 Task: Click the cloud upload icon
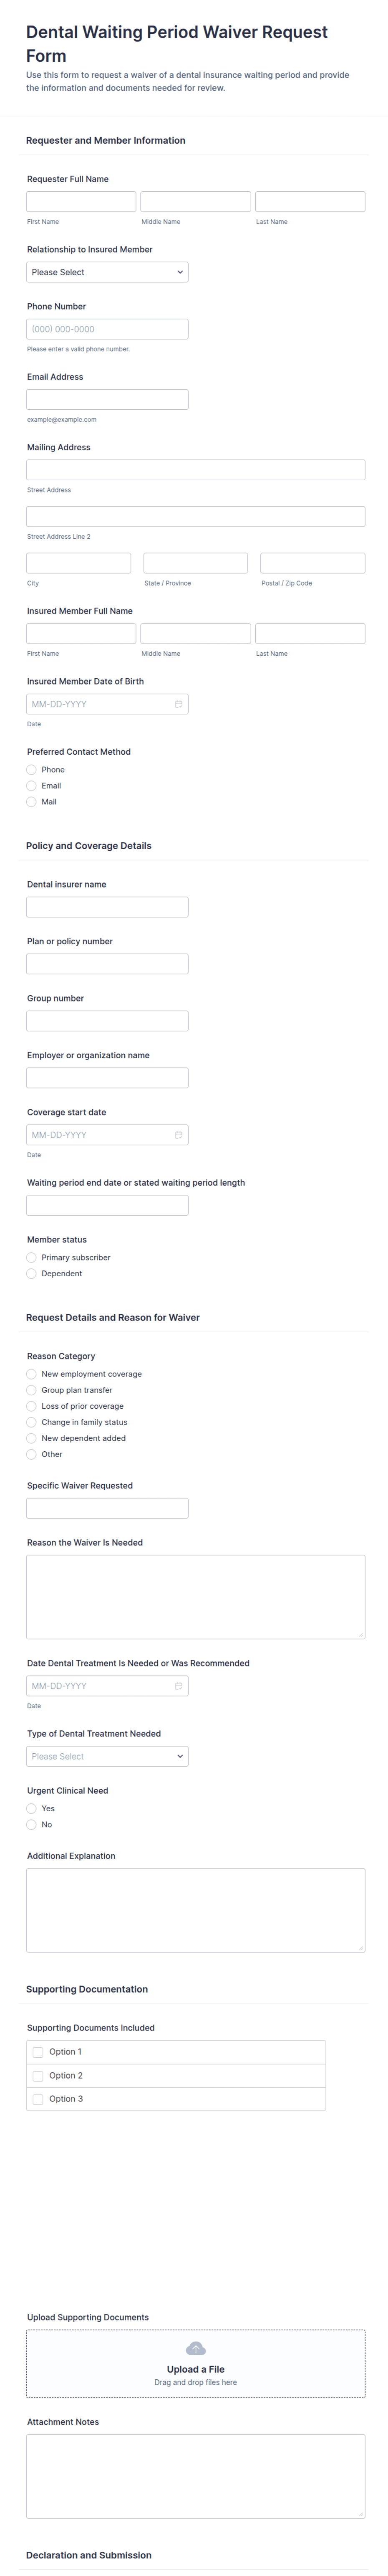[x=196, y=2348]
